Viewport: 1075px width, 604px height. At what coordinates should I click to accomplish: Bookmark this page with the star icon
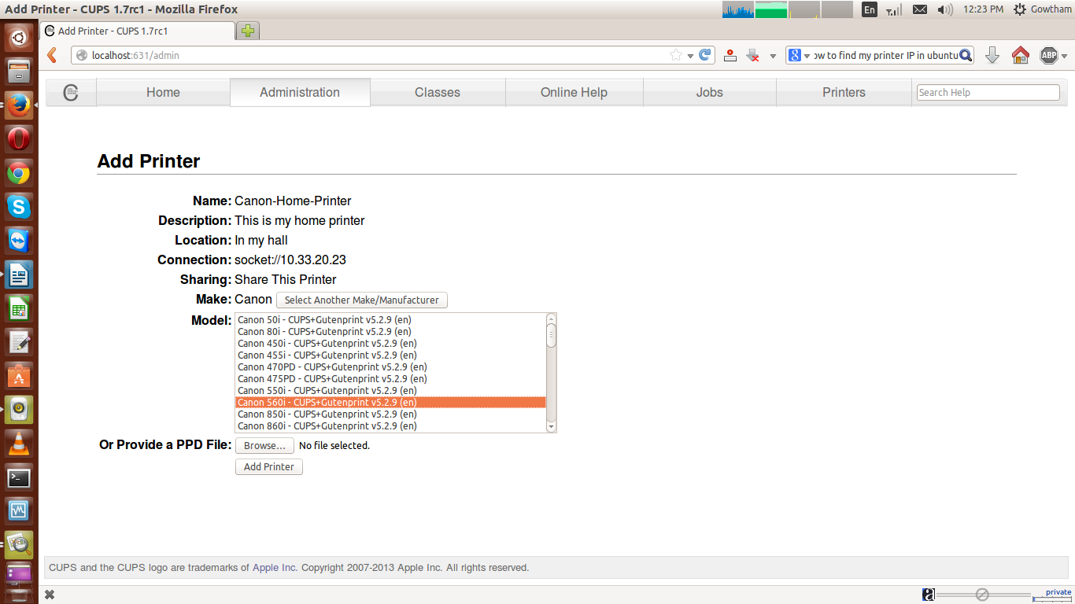coord(676,55)
